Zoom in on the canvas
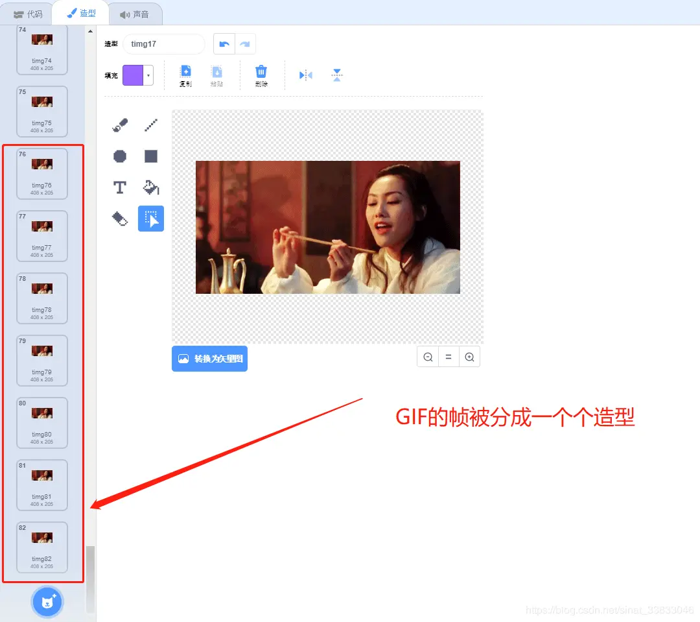700x622 pixels. (x=470, y=357)
